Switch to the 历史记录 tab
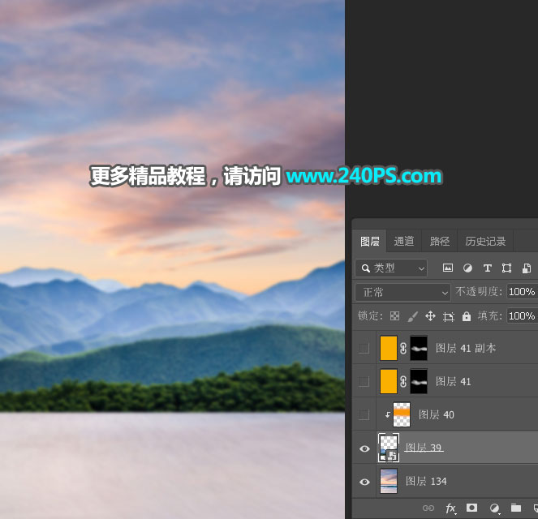Screen dimensions: 538x519 (x=485, y=242)
